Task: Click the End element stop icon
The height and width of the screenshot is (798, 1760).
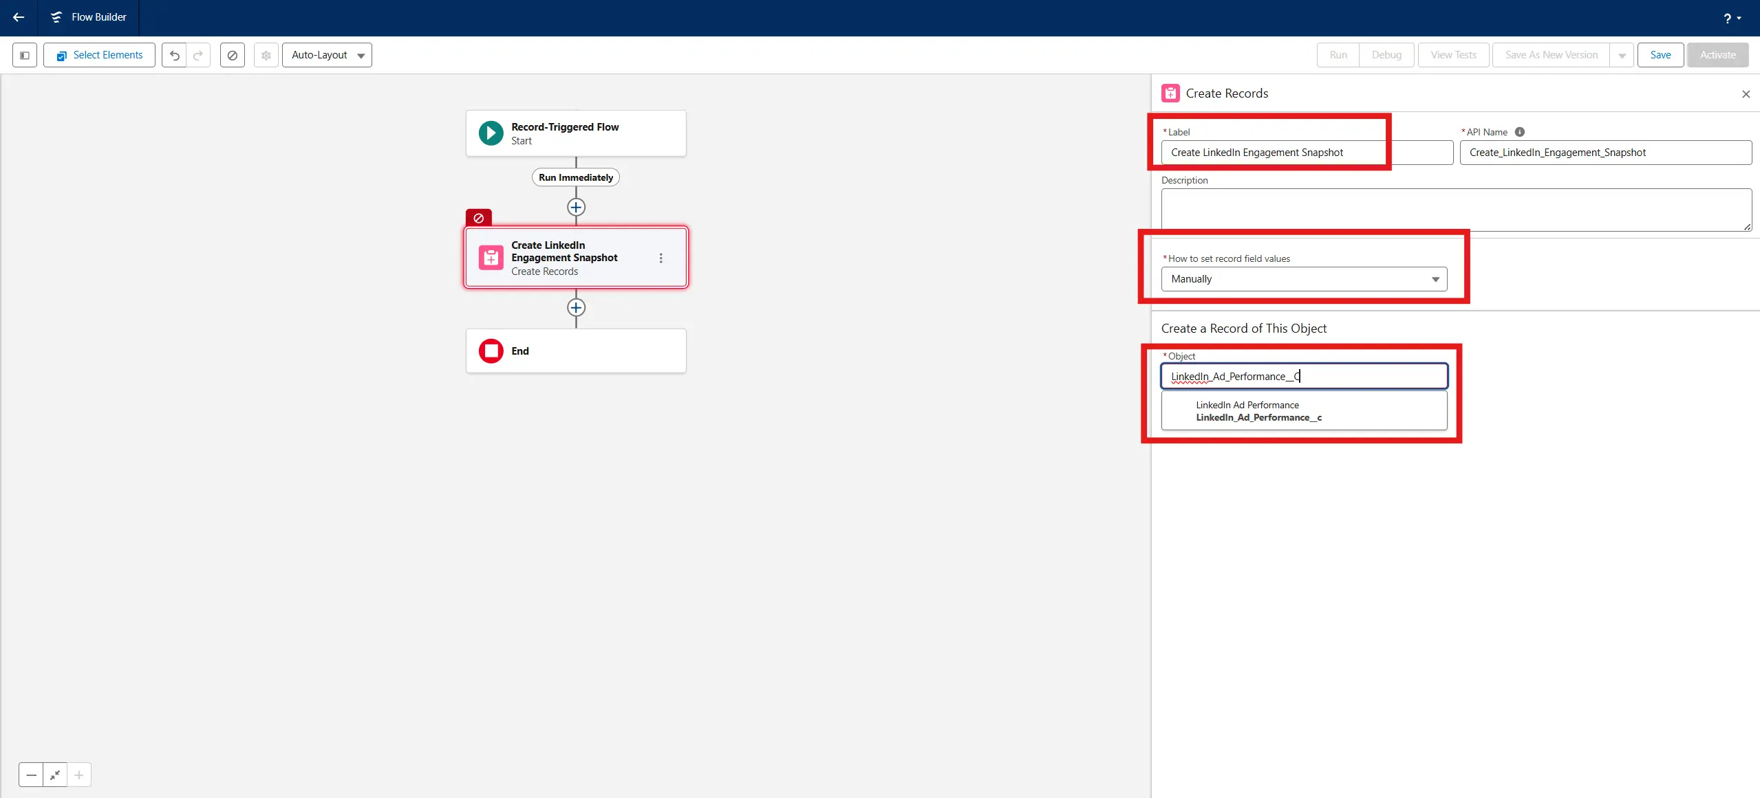Action: (x=491, y=351)
